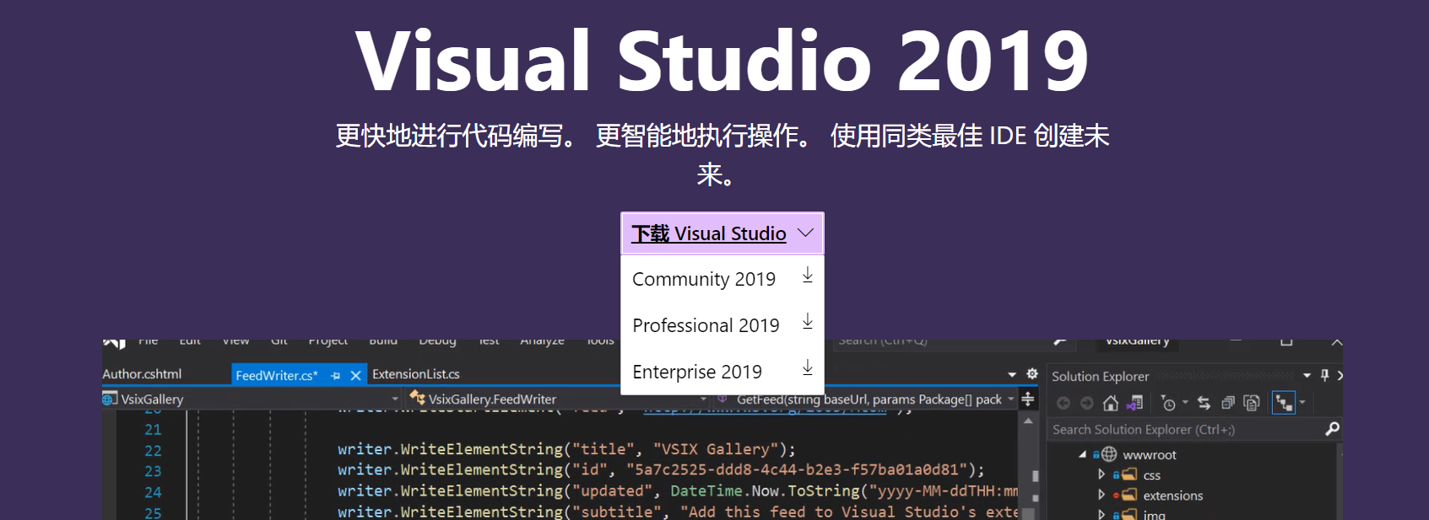
Task: Click the Collapse All icon in Solution Explorer
Action: pos(1228,404)
